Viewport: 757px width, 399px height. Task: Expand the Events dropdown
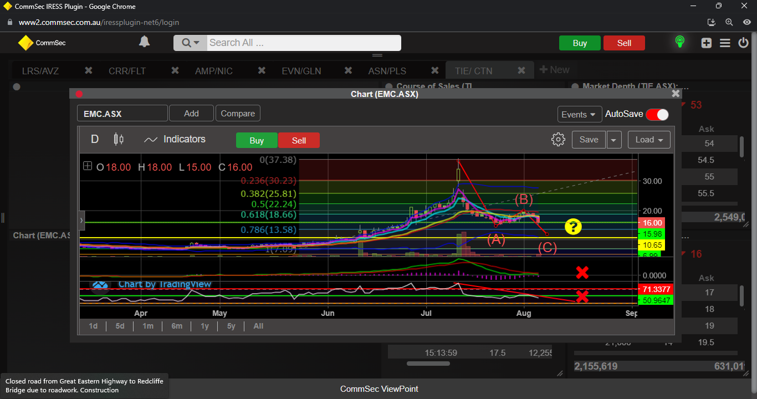pos(580,114)
